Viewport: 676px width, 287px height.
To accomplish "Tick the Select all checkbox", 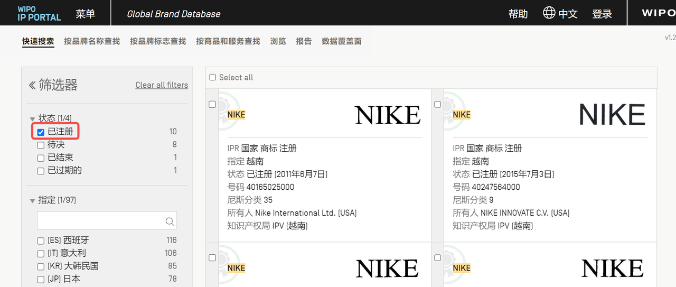I will point(213,78).
